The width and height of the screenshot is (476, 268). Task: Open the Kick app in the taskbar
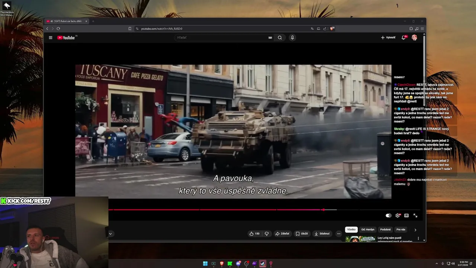[x=230, y=264]
